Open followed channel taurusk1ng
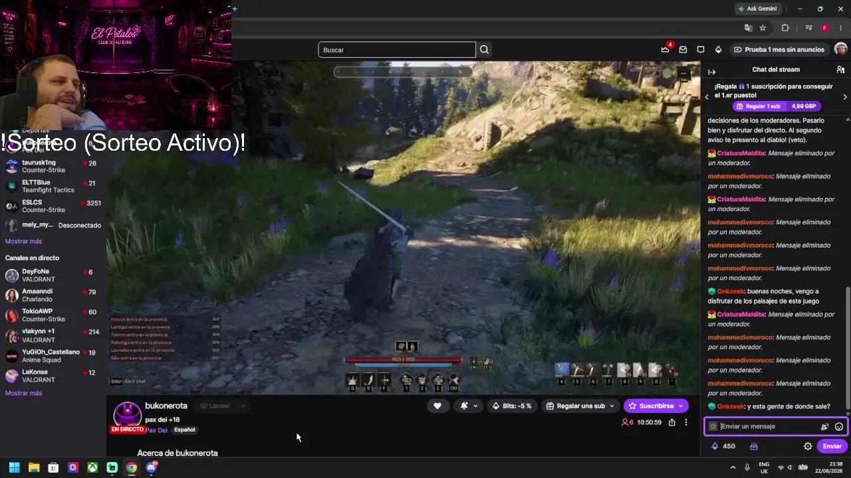Viewport: 851px width, 478px height. pyautogui.click(x=53, y=166)
